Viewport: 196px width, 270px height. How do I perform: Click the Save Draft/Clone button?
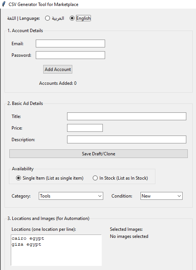(x=98, y=154)
